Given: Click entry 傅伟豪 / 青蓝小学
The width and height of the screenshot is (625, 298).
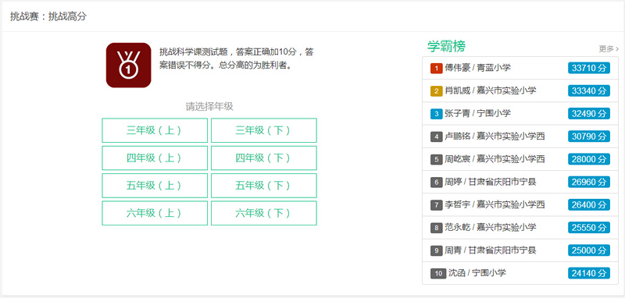Looking at the screenshot, I should tap(477, 68).
